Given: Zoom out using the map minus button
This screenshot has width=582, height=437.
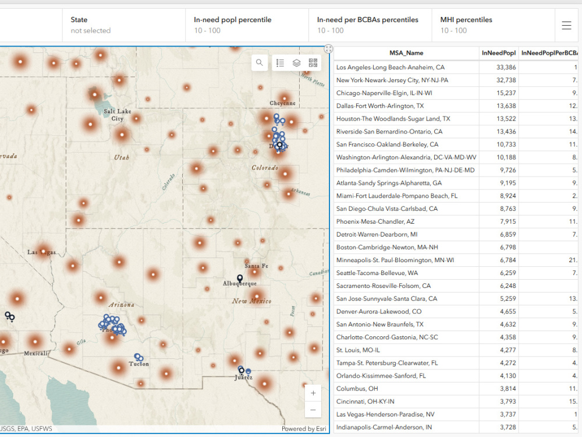Looking at the screenshot, I should point(313,410).
